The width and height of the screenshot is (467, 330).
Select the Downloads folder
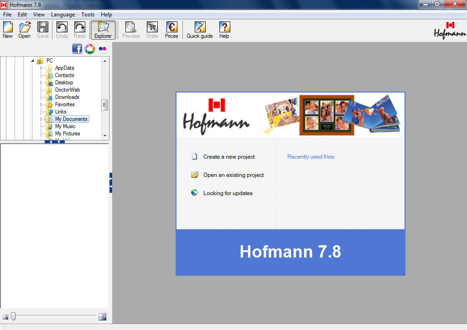67,97
